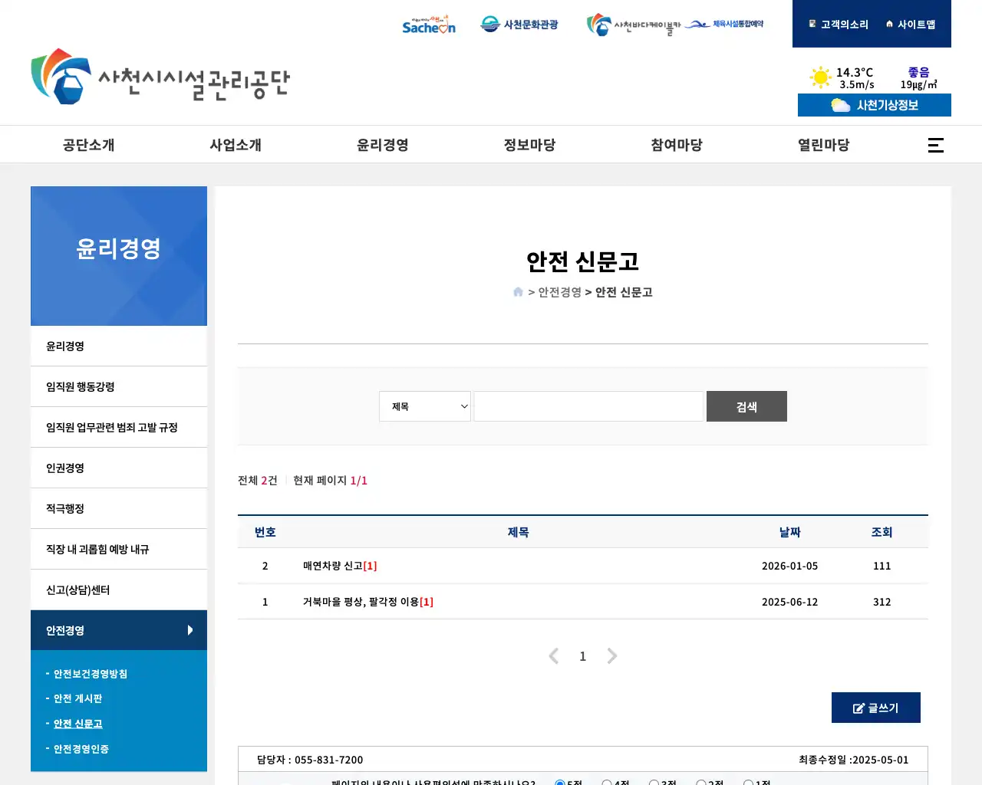This screenshot has width=982, height=785.
Task: Open the 참여마당 main menu
Action: tap(677, 145)
